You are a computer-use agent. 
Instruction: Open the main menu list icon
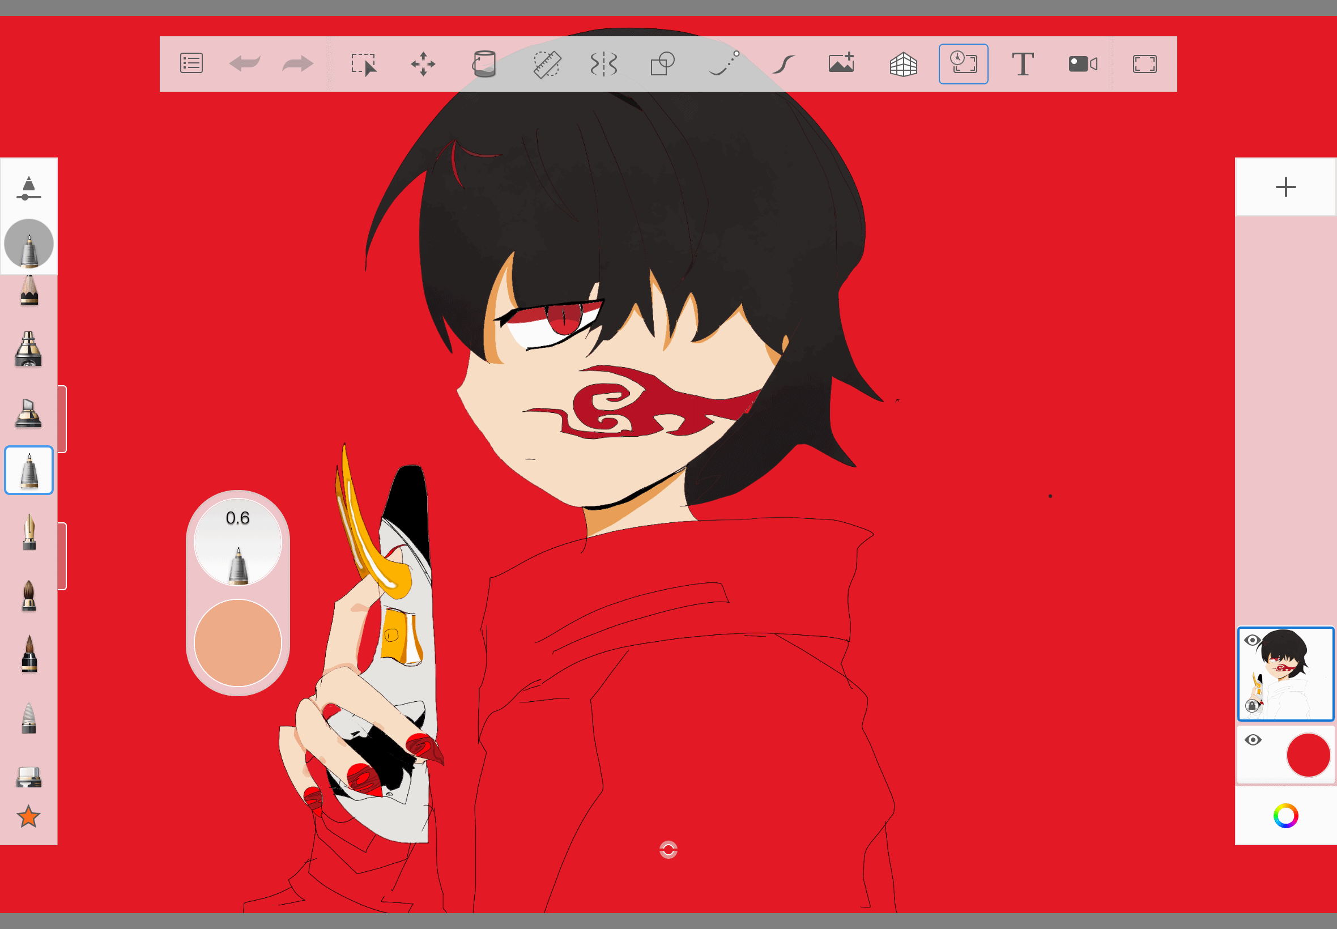click(191, 63)
